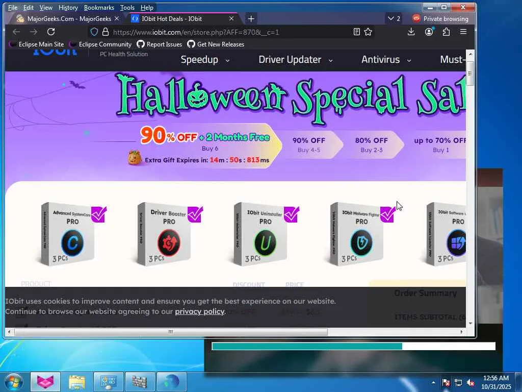This screenshot has height=392, width=522.
Task: Select the IObit Malware Fighter PRO box
Action: pos(356,234)
